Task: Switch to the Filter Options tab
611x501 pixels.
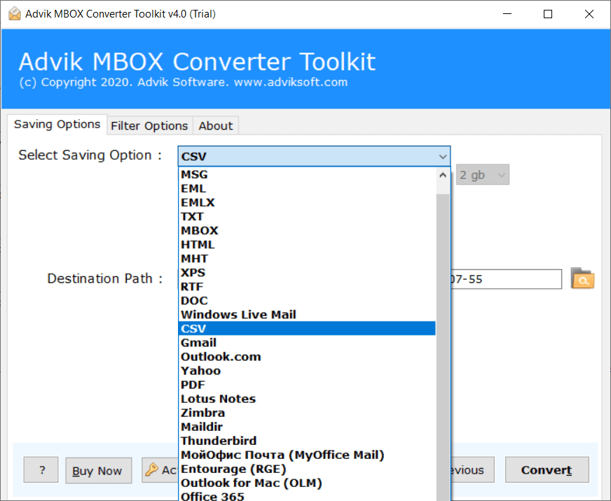Action: click(x=149, y=125)
